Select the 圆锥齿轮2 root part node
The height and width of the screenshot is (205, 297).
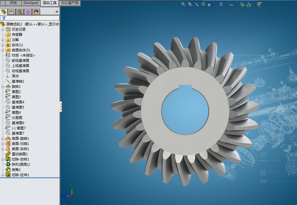coord(30,24)
